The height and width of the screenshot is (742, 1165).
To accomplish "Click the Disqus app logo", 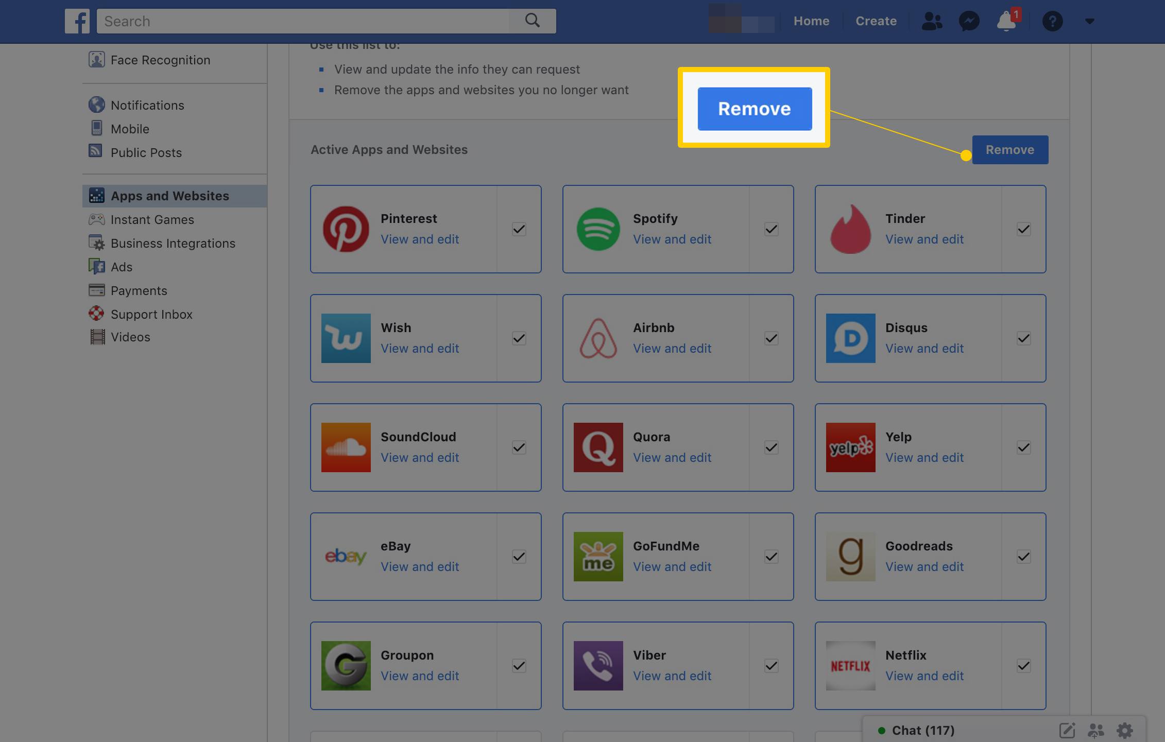I will [851, 338].
